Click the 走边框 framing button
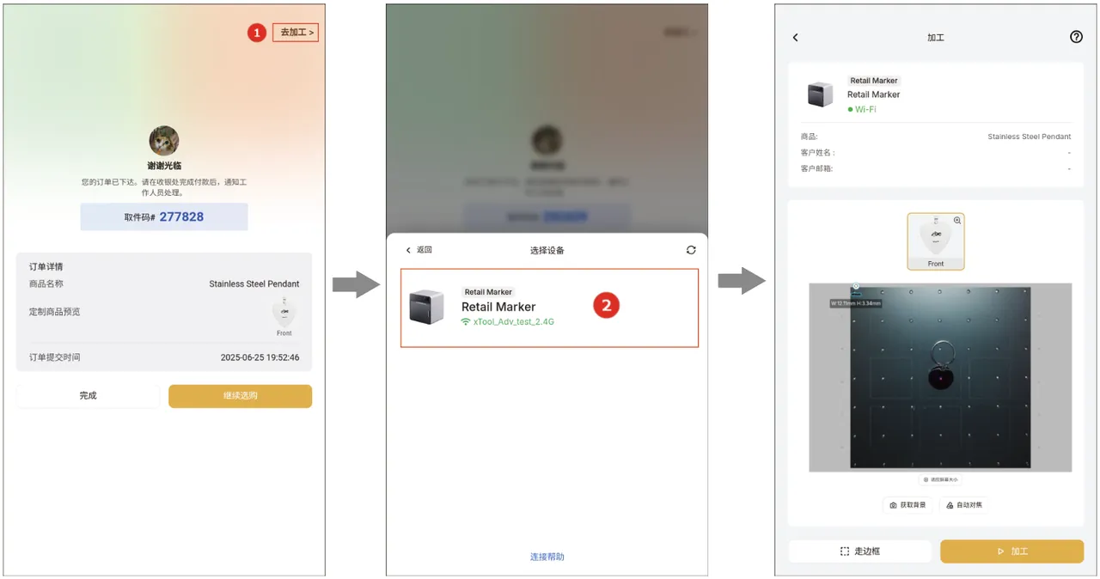This screenshot has width=1100, height=579. 860,551
